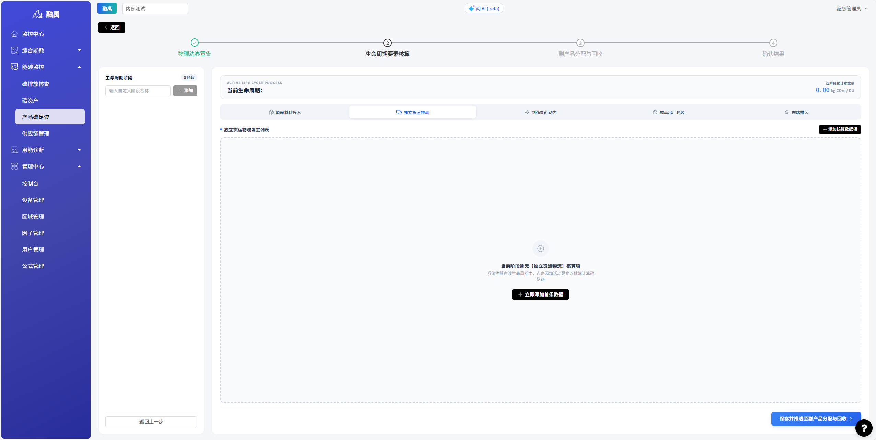
Task: Click the blue 融禹 tag button
Action: tap(107, 8)
